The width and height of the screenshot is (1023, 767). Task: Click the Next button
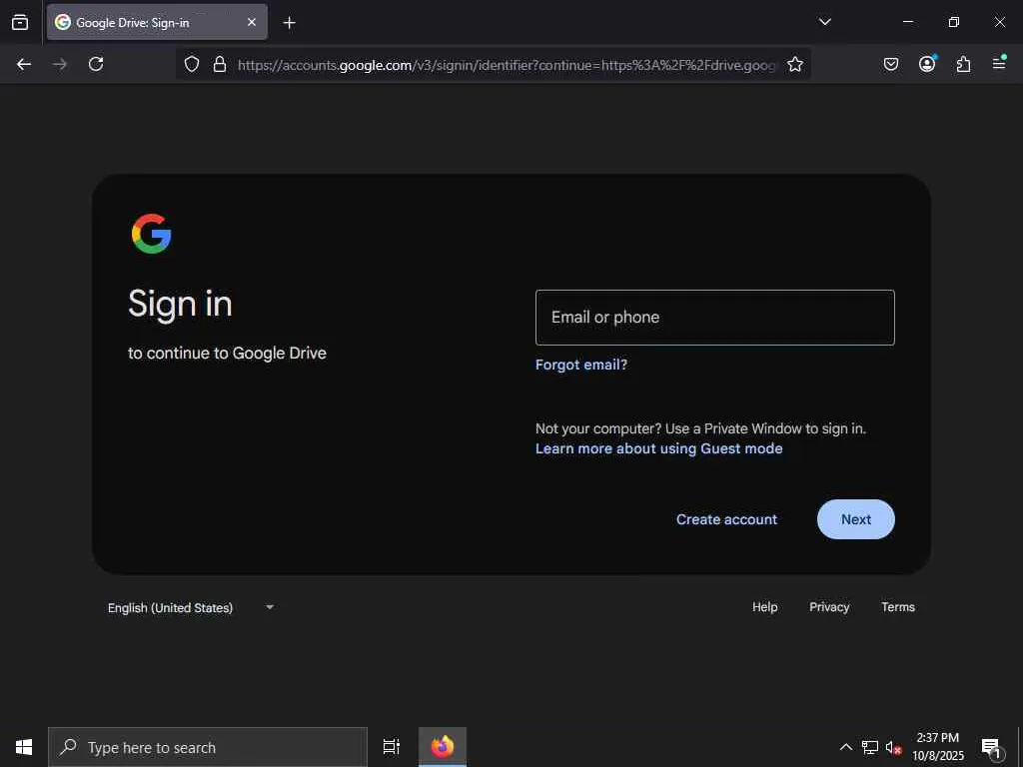tap(856, 519)
